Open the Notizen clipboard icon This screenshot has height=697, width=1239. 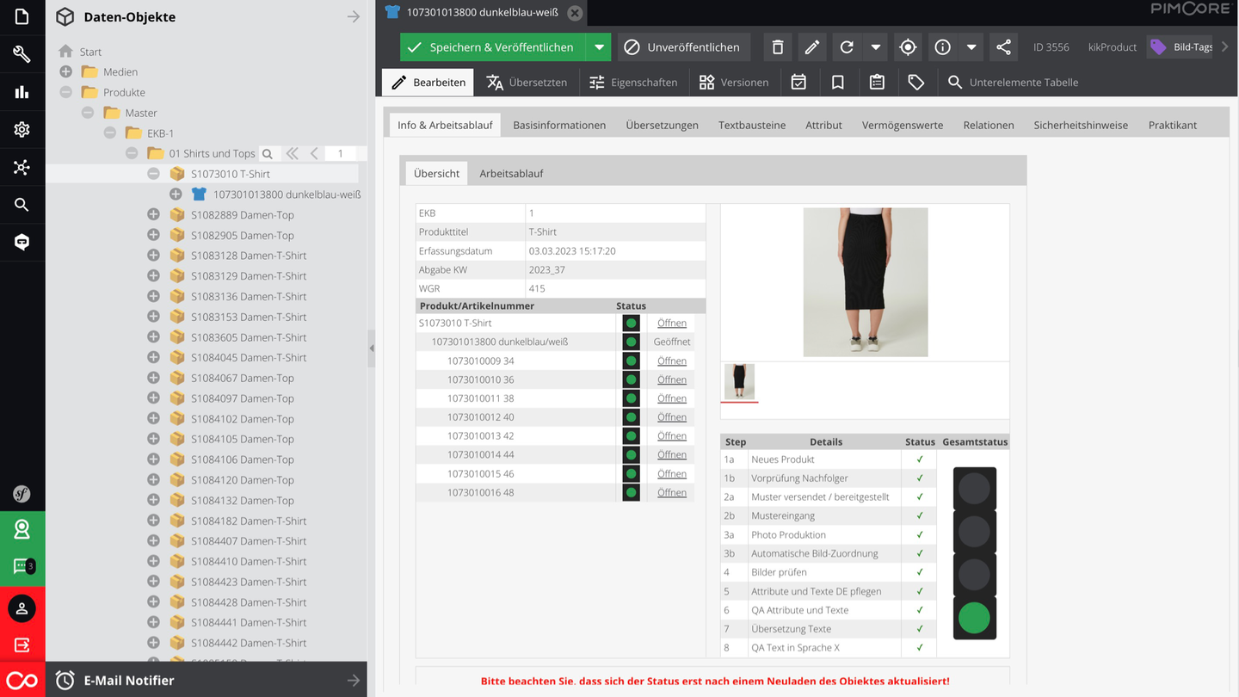point(876,82)
